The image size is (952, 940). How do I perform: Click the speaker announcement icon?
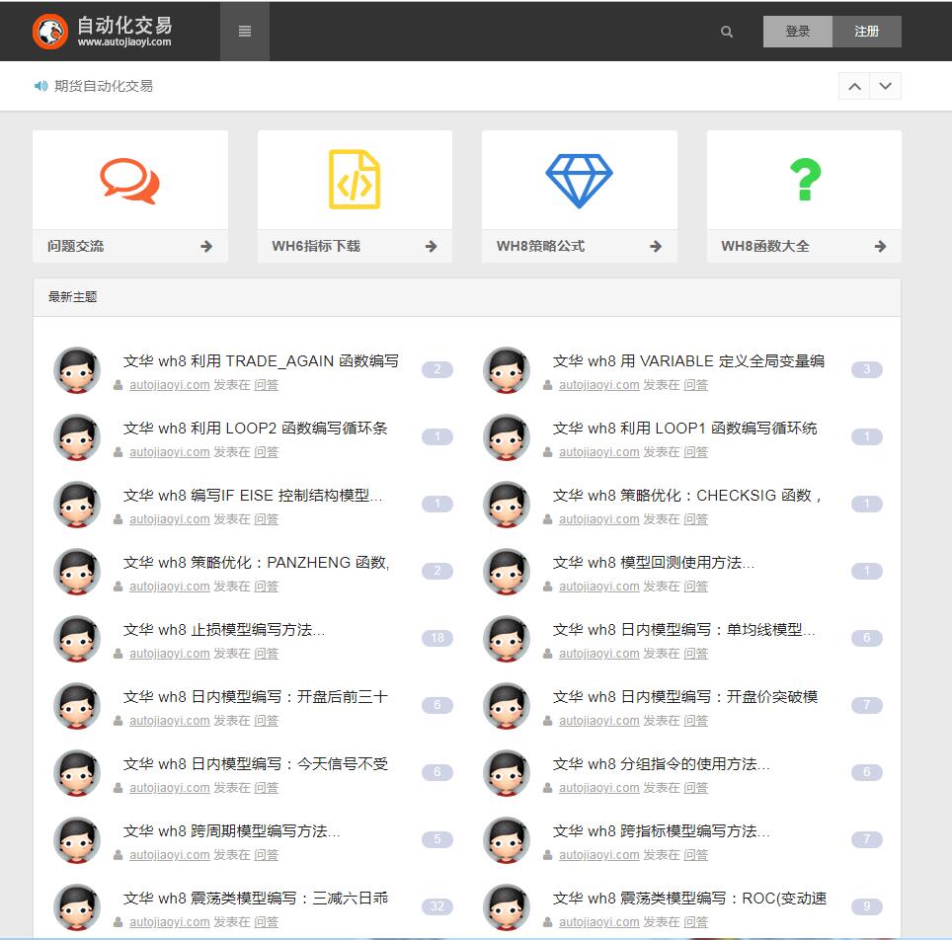(x=40, y=86)
